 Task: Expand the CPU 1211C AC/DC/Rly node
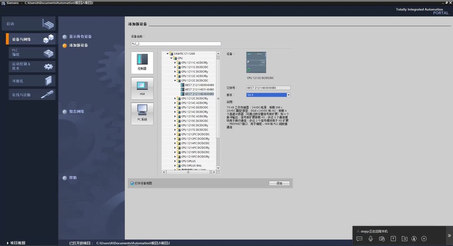[x=175, y=62]
